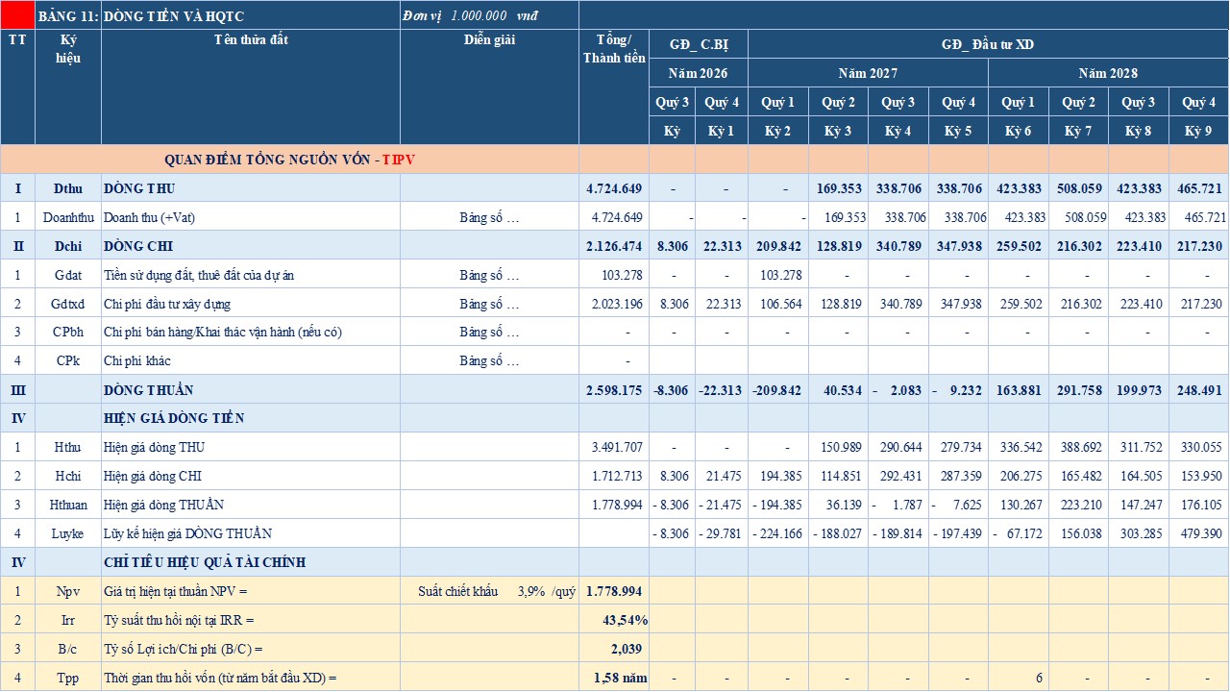This screenshot has height=692, width=1230.
Task: Click the IRR value 43,54% cell
Action: tap(613, 620)
